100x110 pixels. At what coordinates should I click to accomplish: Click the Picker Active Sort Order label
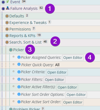(x=41, y=102)
